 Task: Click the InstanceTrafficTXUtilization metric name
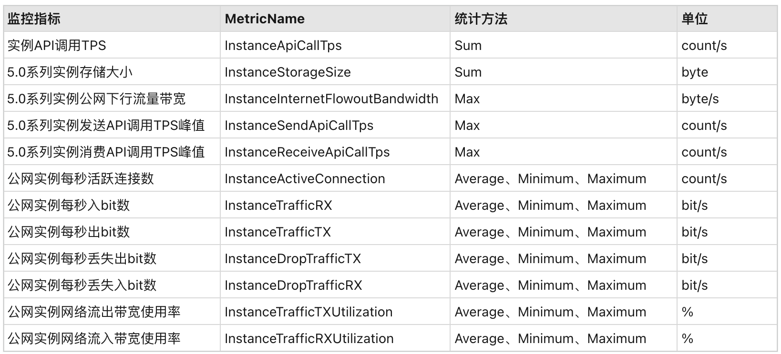coord(308,312)
